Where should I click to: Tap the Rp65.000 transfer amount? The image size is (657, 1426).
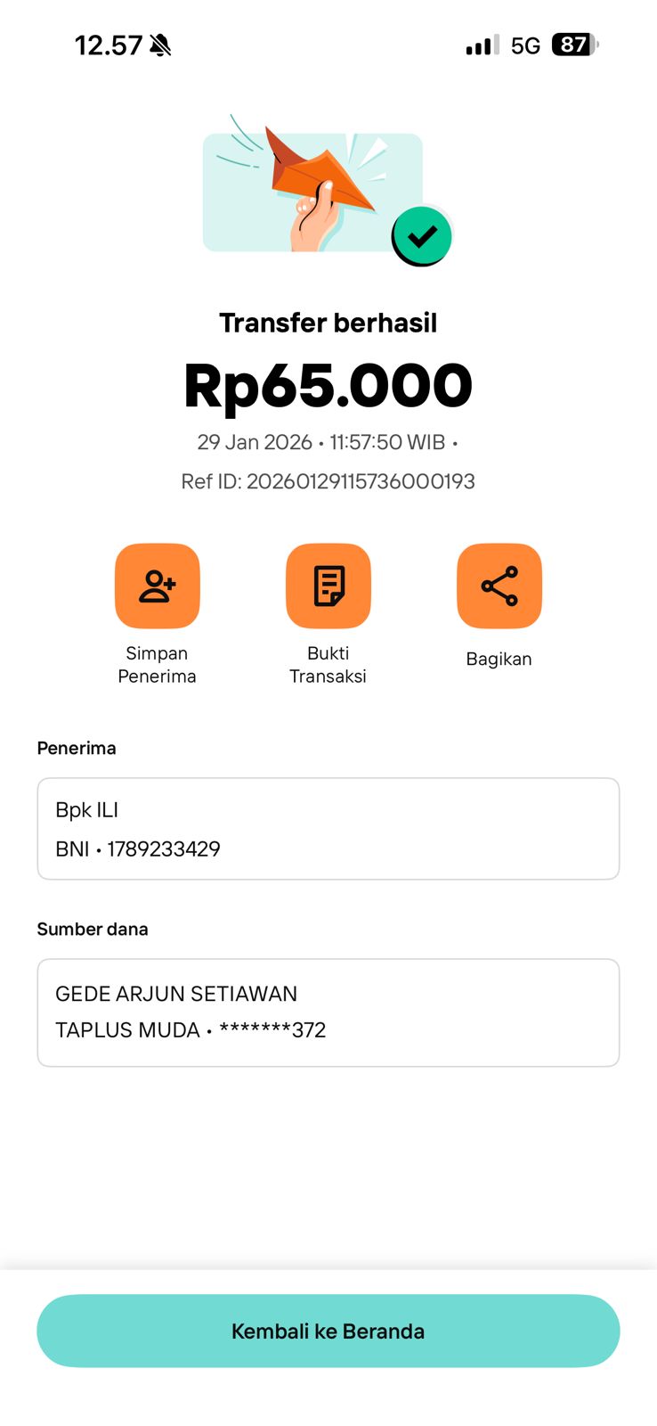pyautogui.click(x=328, y=386)
